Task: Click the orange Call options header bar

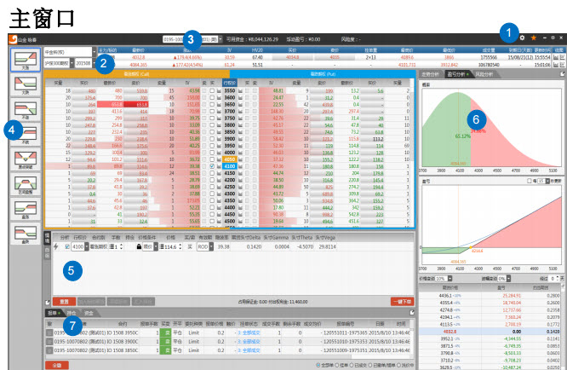Action: click(x=137, y=74)
